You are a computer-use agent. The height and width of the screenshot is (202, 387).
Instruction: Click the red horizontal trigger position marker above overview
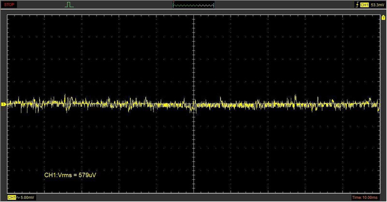[174, 2]
